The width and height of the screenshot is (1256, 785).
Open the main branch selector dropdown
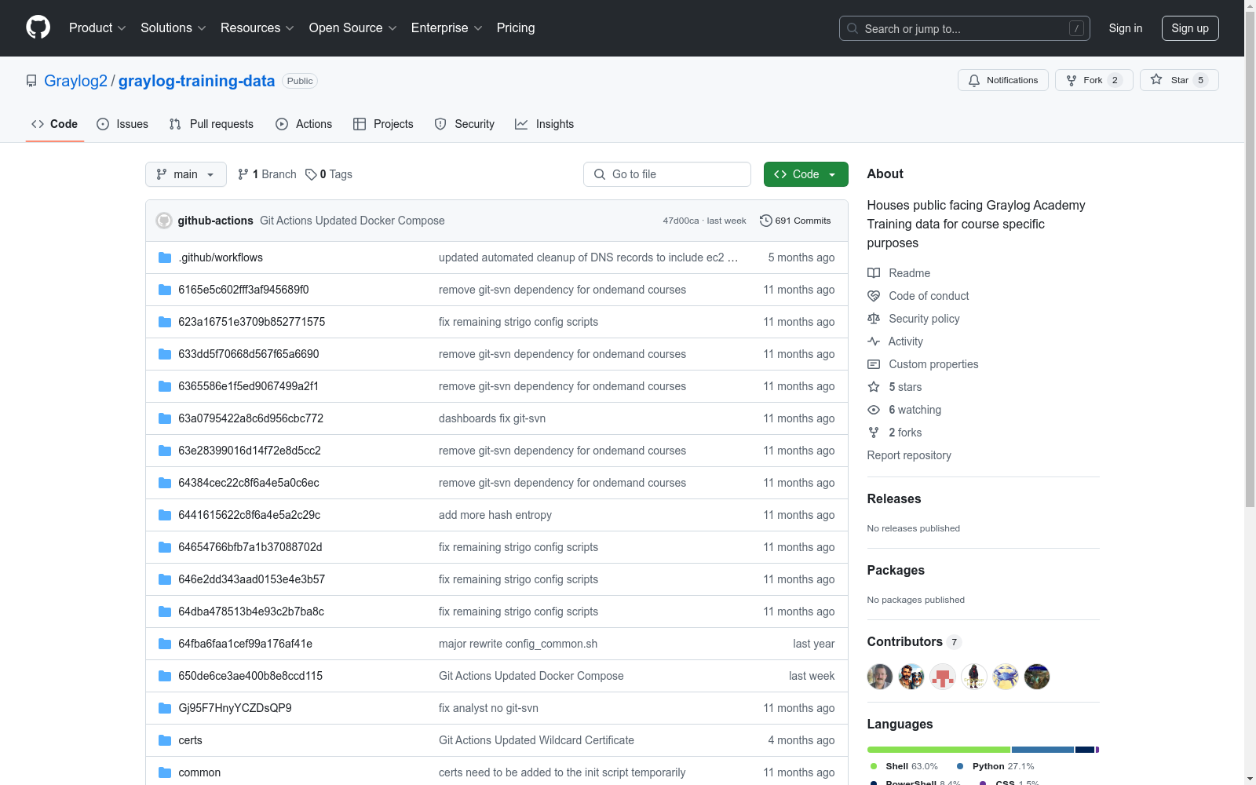[x=186, y=174]
